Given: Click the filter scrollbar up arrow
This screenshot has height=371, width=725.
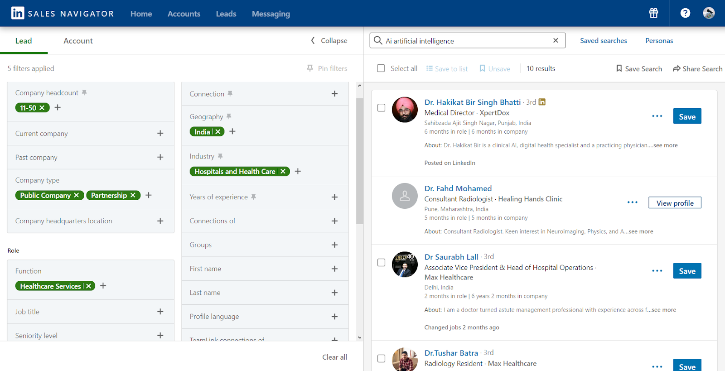Looking at the screenshot, I should coord(360,86).
